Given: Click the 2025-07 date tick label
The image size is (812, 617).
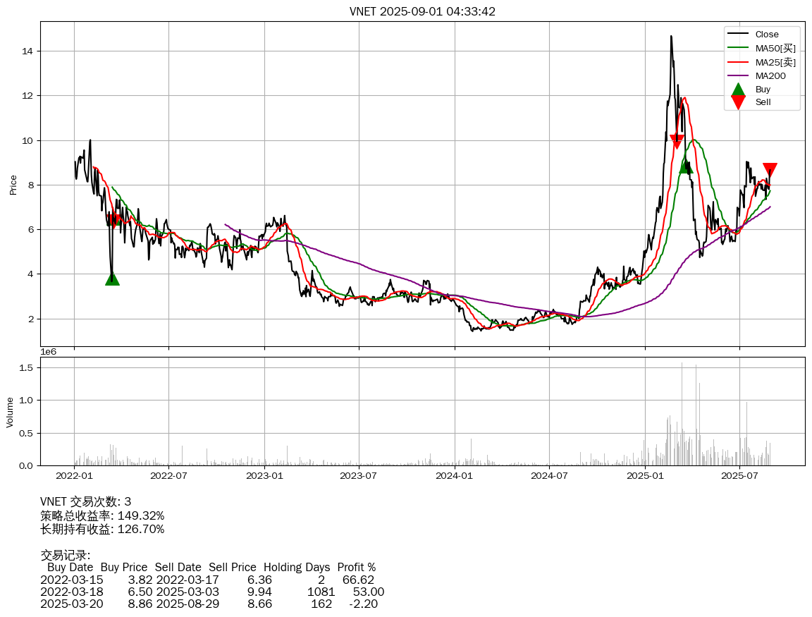Looking at the screenshot, I should pos(739,475).
